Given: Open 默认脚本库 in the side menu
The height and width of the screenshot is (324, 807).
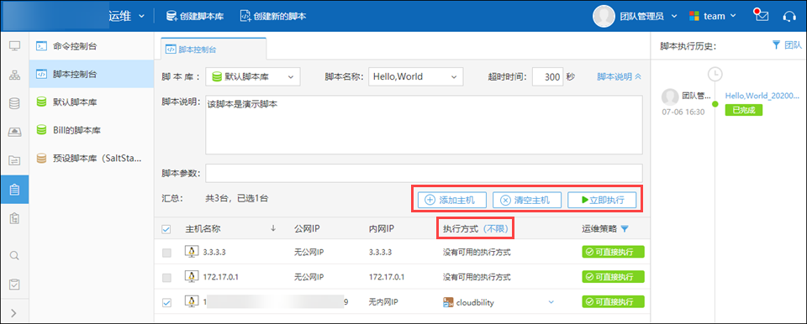Looking at the screenshot, I should pyautogui.click(x=92, y=102).
